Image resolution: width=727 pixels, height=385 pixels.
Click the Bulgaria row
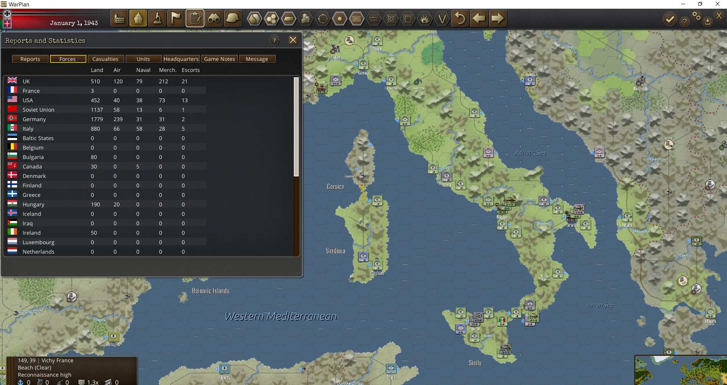tap(106, 157)
